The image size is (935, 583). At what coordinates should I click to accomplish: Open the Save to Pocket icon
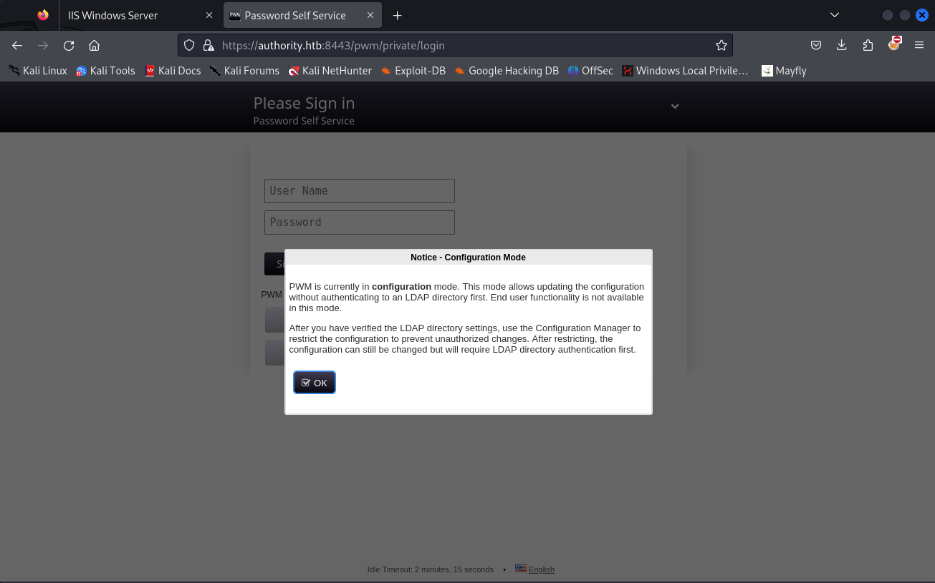coord(815,45)
